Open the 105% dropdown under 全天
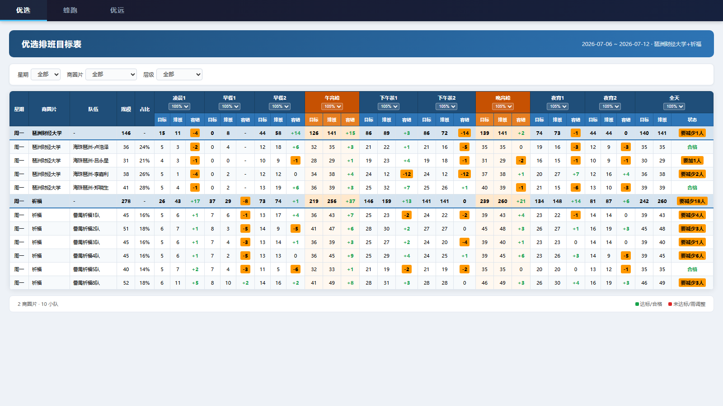723x406 pixels. point(674,106)
